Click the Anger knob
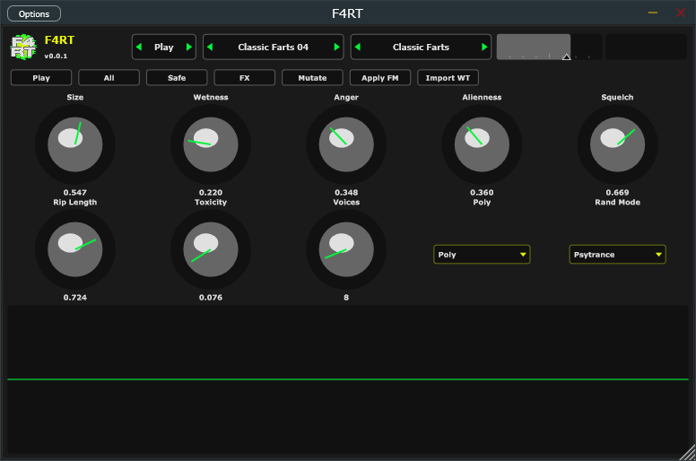 click(346, 144)
